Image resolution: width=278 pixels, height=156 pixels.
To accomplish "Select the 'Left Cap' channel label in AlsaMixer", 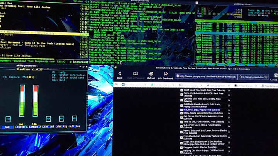I will tap(74, 126).
